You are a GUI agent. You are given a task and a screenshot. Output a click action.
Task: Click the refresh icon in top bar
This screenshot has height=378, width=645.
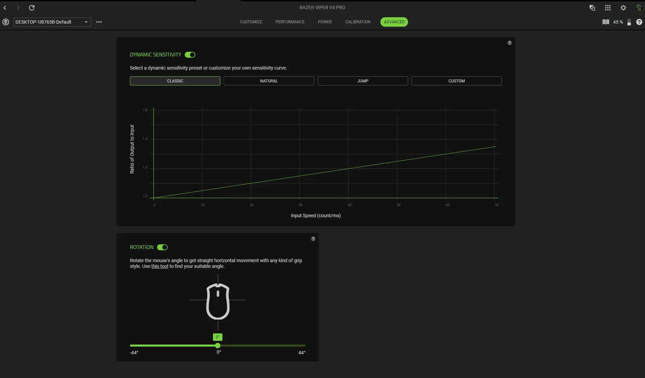pos(31,8)
